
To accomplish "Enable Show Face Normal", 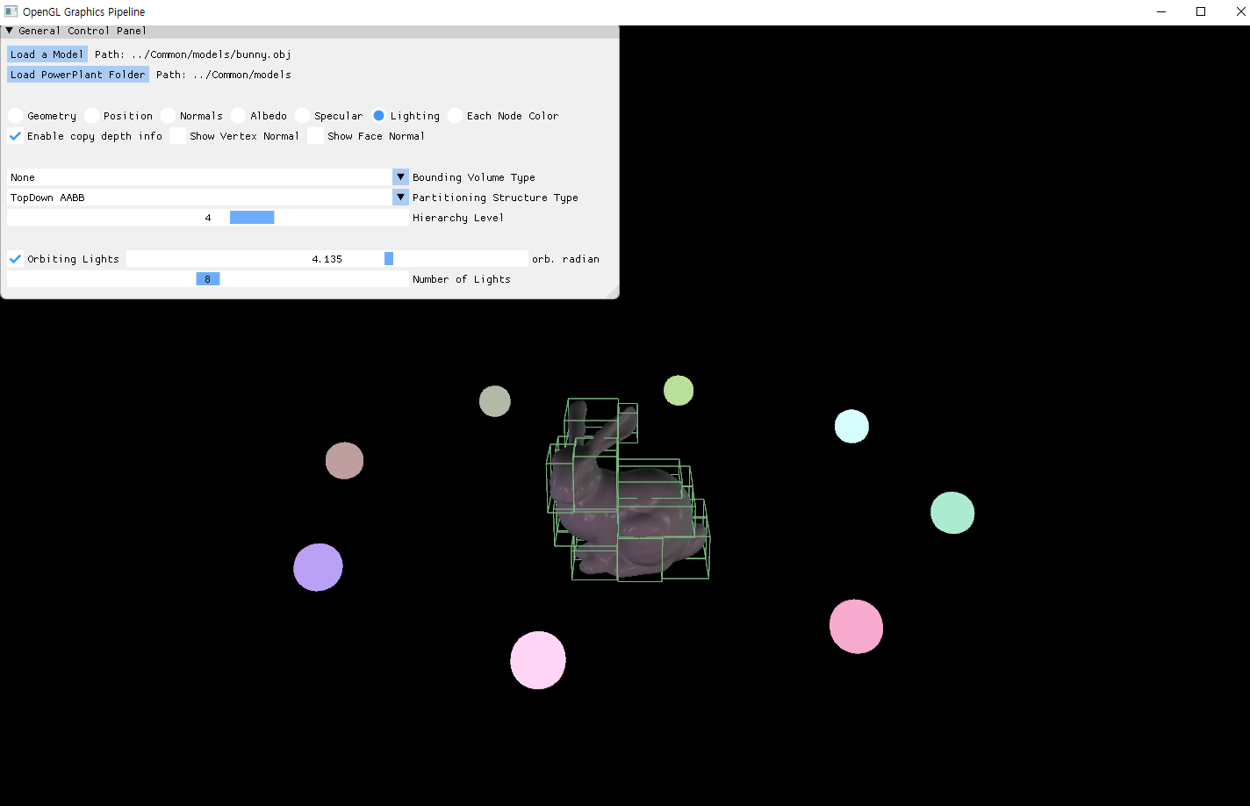I will pyautogui.click(x=315, y=135).
